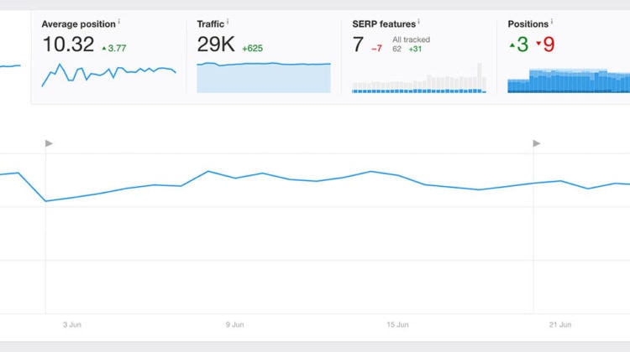Click flag marker above 3 Jun

pyautogui.click(x=49, y=143)
